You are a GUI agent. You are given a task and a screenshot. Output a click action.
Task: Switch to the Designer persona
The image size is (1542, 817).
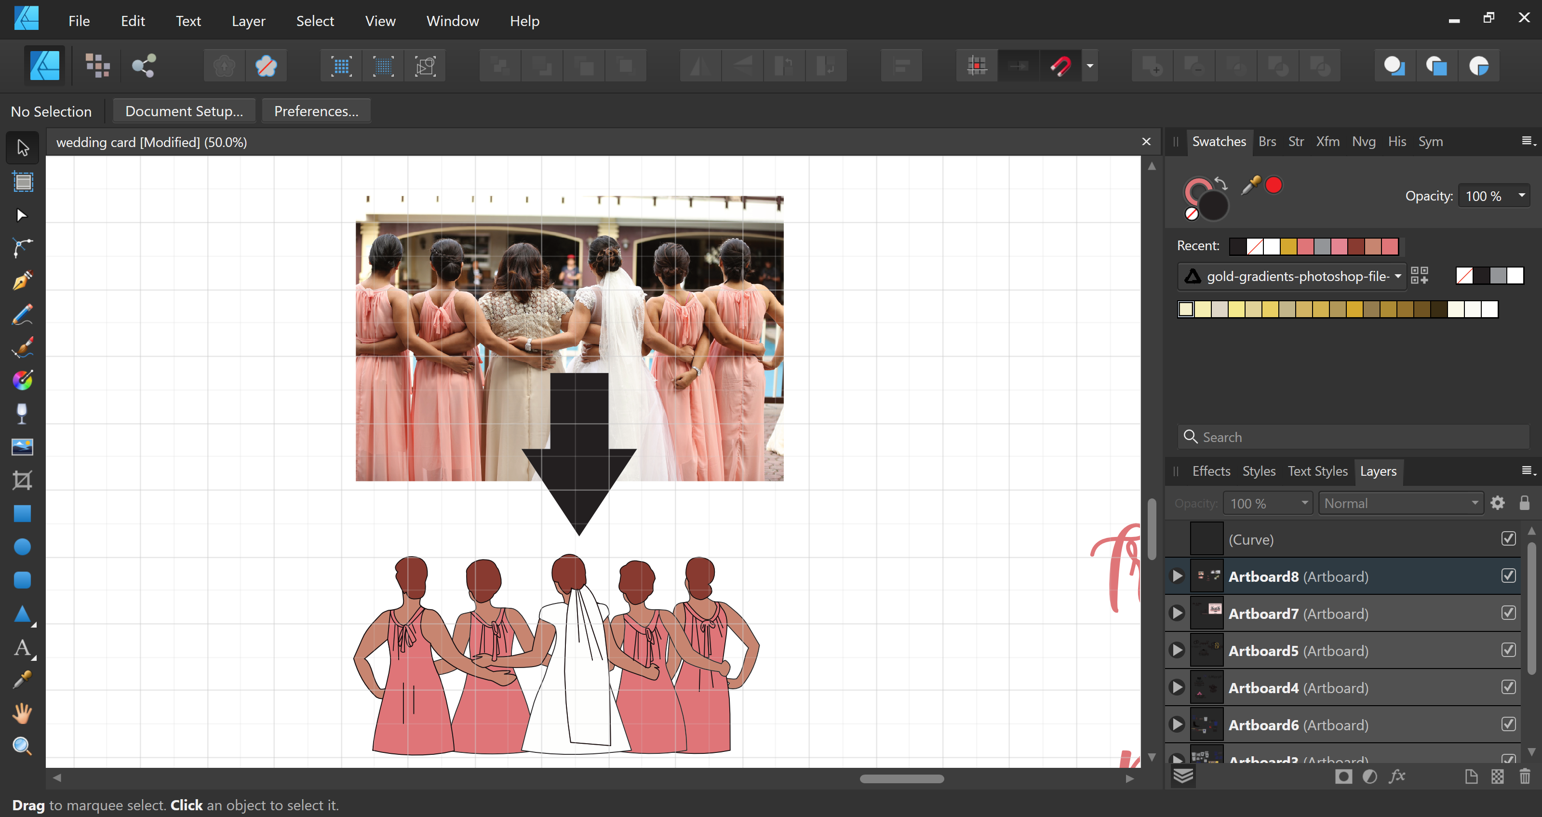45,66
